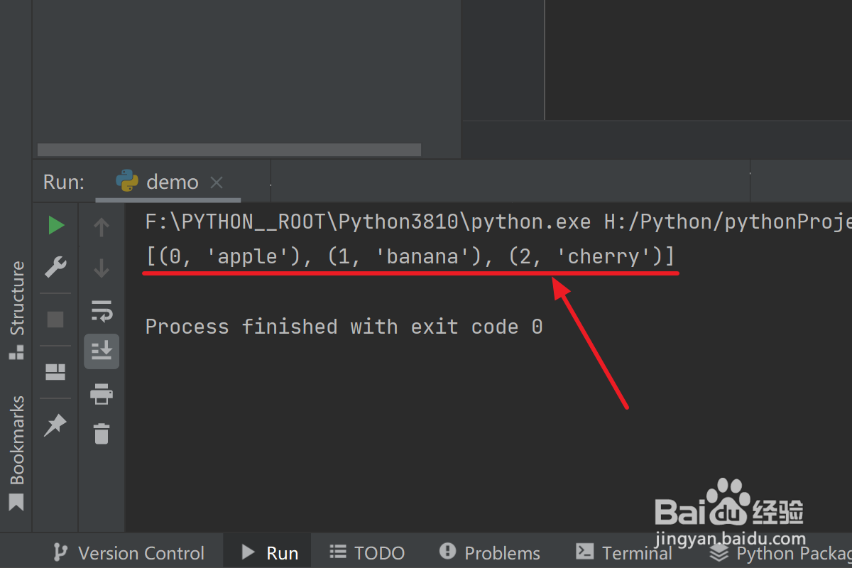Screen dimensions: 852x568
Task: Click the Restore Layout icon
Action: pos(55,371)
